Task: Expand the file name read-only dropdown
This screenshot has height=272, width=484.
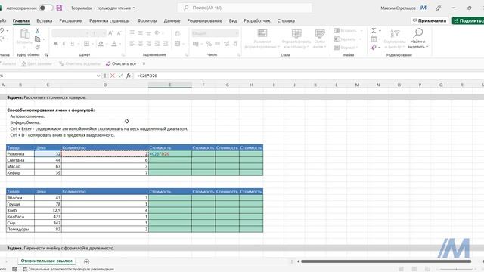Action: pos(134,8)
